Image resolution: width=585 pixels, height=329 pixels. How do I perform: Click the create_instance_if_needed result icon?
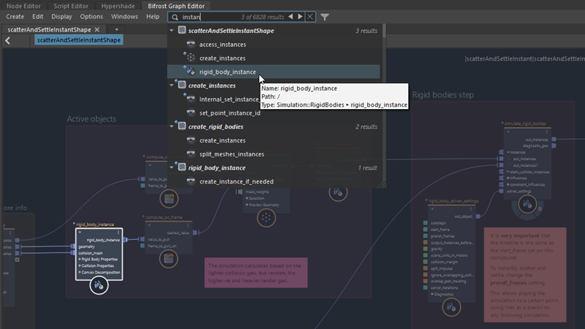pos(191,181)
